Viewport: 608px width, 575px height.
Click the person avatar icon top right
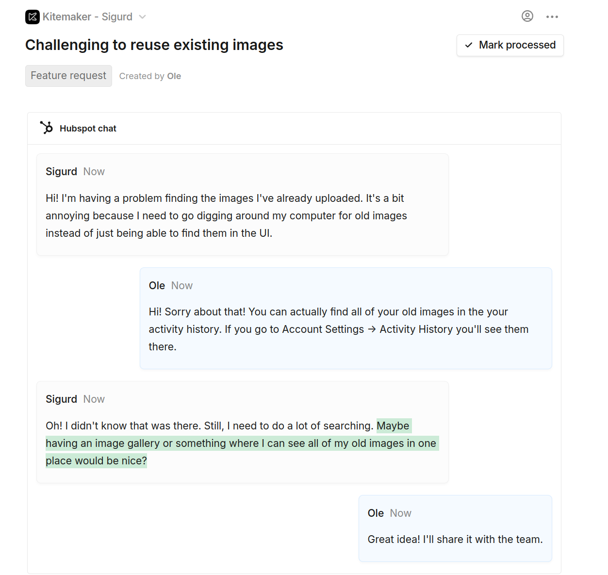pos(527,16)
